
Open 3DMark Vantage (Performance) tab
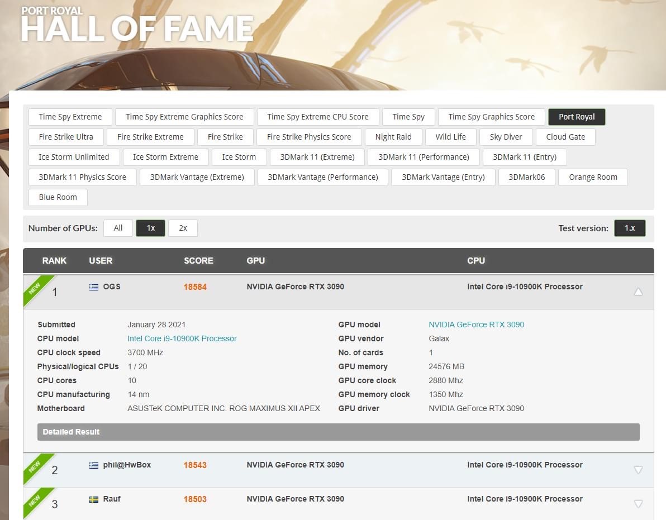click(x=323, y=177)
